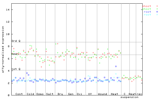This screenshot has height=99, width=165.
Task: Click the Heat condition label
Action: 114,94
